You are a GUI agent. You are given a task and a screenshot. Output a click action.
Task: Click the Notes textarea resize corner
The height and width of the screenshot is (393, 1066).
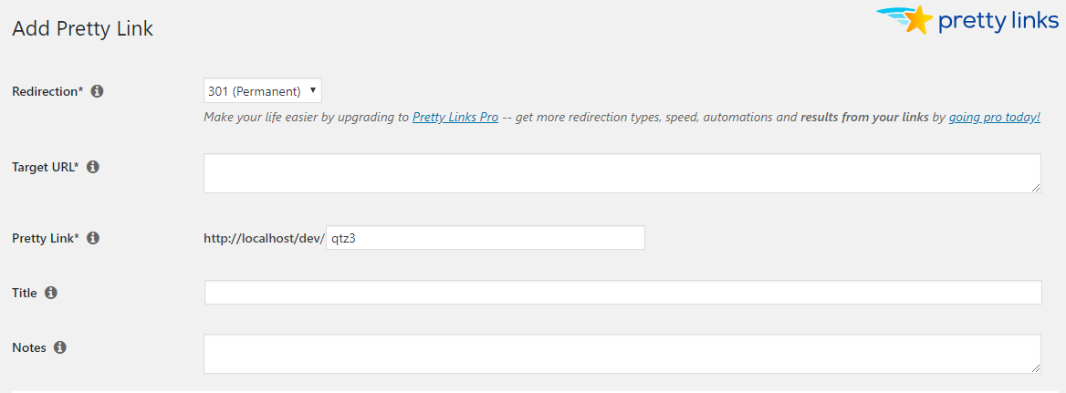click(x=1036, y=368)
